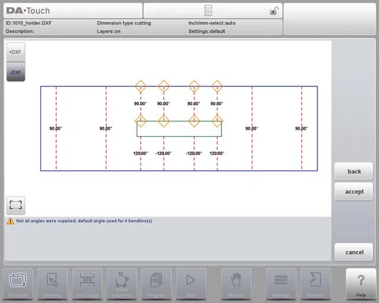Open the Program mode

156,284
